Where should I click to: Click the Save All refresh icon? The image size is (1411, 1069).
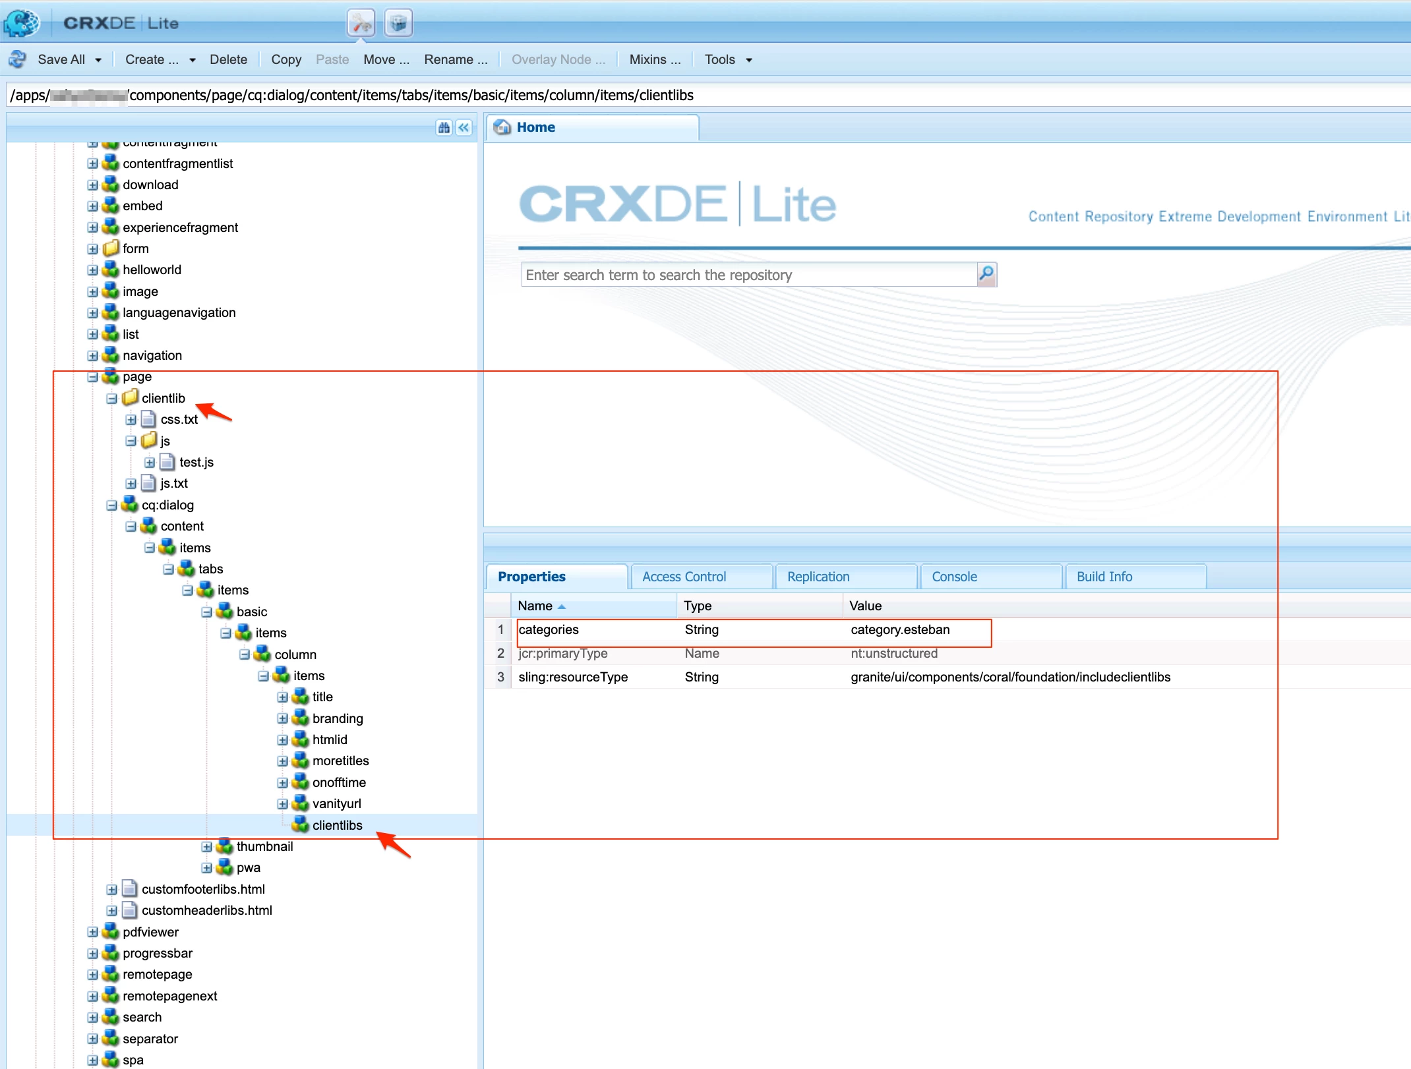[18, 59]
